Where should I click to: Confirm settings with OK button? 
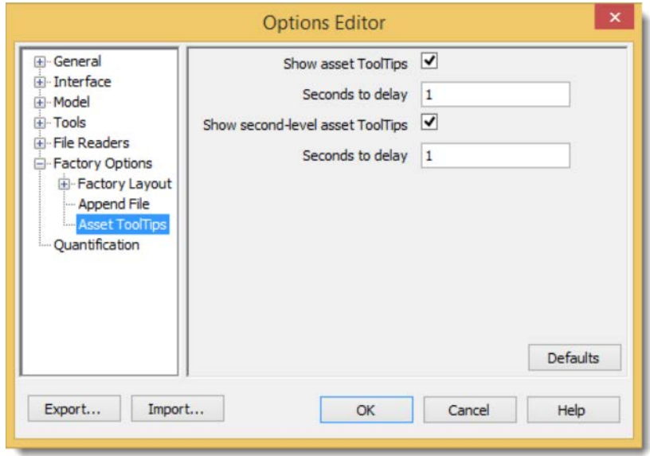(366, 410)
